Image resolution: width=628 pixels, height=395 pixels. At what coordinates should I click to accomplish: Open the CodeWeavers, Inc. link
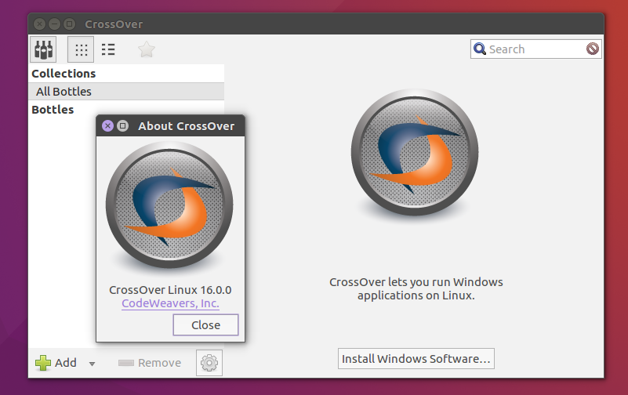tap(170, 303)
